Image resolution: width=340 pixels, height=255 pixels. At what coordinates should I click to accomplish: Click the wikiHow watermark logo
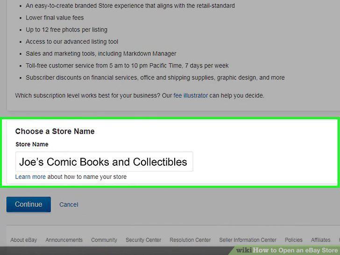pos(287,250)
